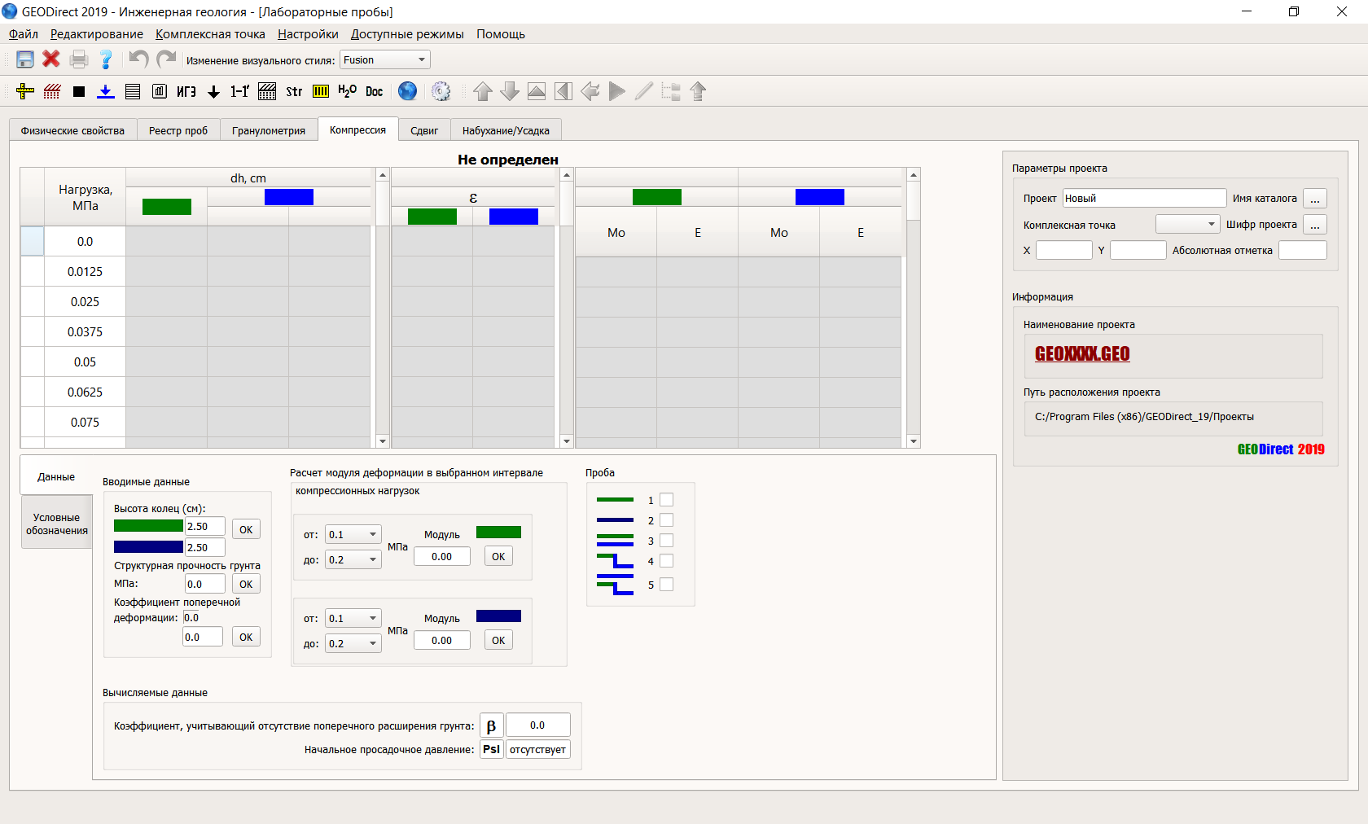Click the load table's down scroll arrow
The width and height of the screenshot is (1368, 824).
click(383, 441)
